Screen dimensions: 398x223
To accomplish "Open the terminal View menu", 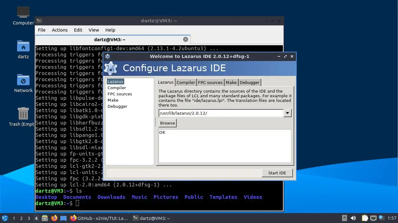I will [x=94, y=30].
